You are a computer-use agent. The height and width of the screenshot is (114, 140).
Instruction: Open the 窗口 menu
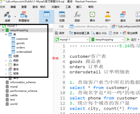pyautogui.click(x=79, y=7)
